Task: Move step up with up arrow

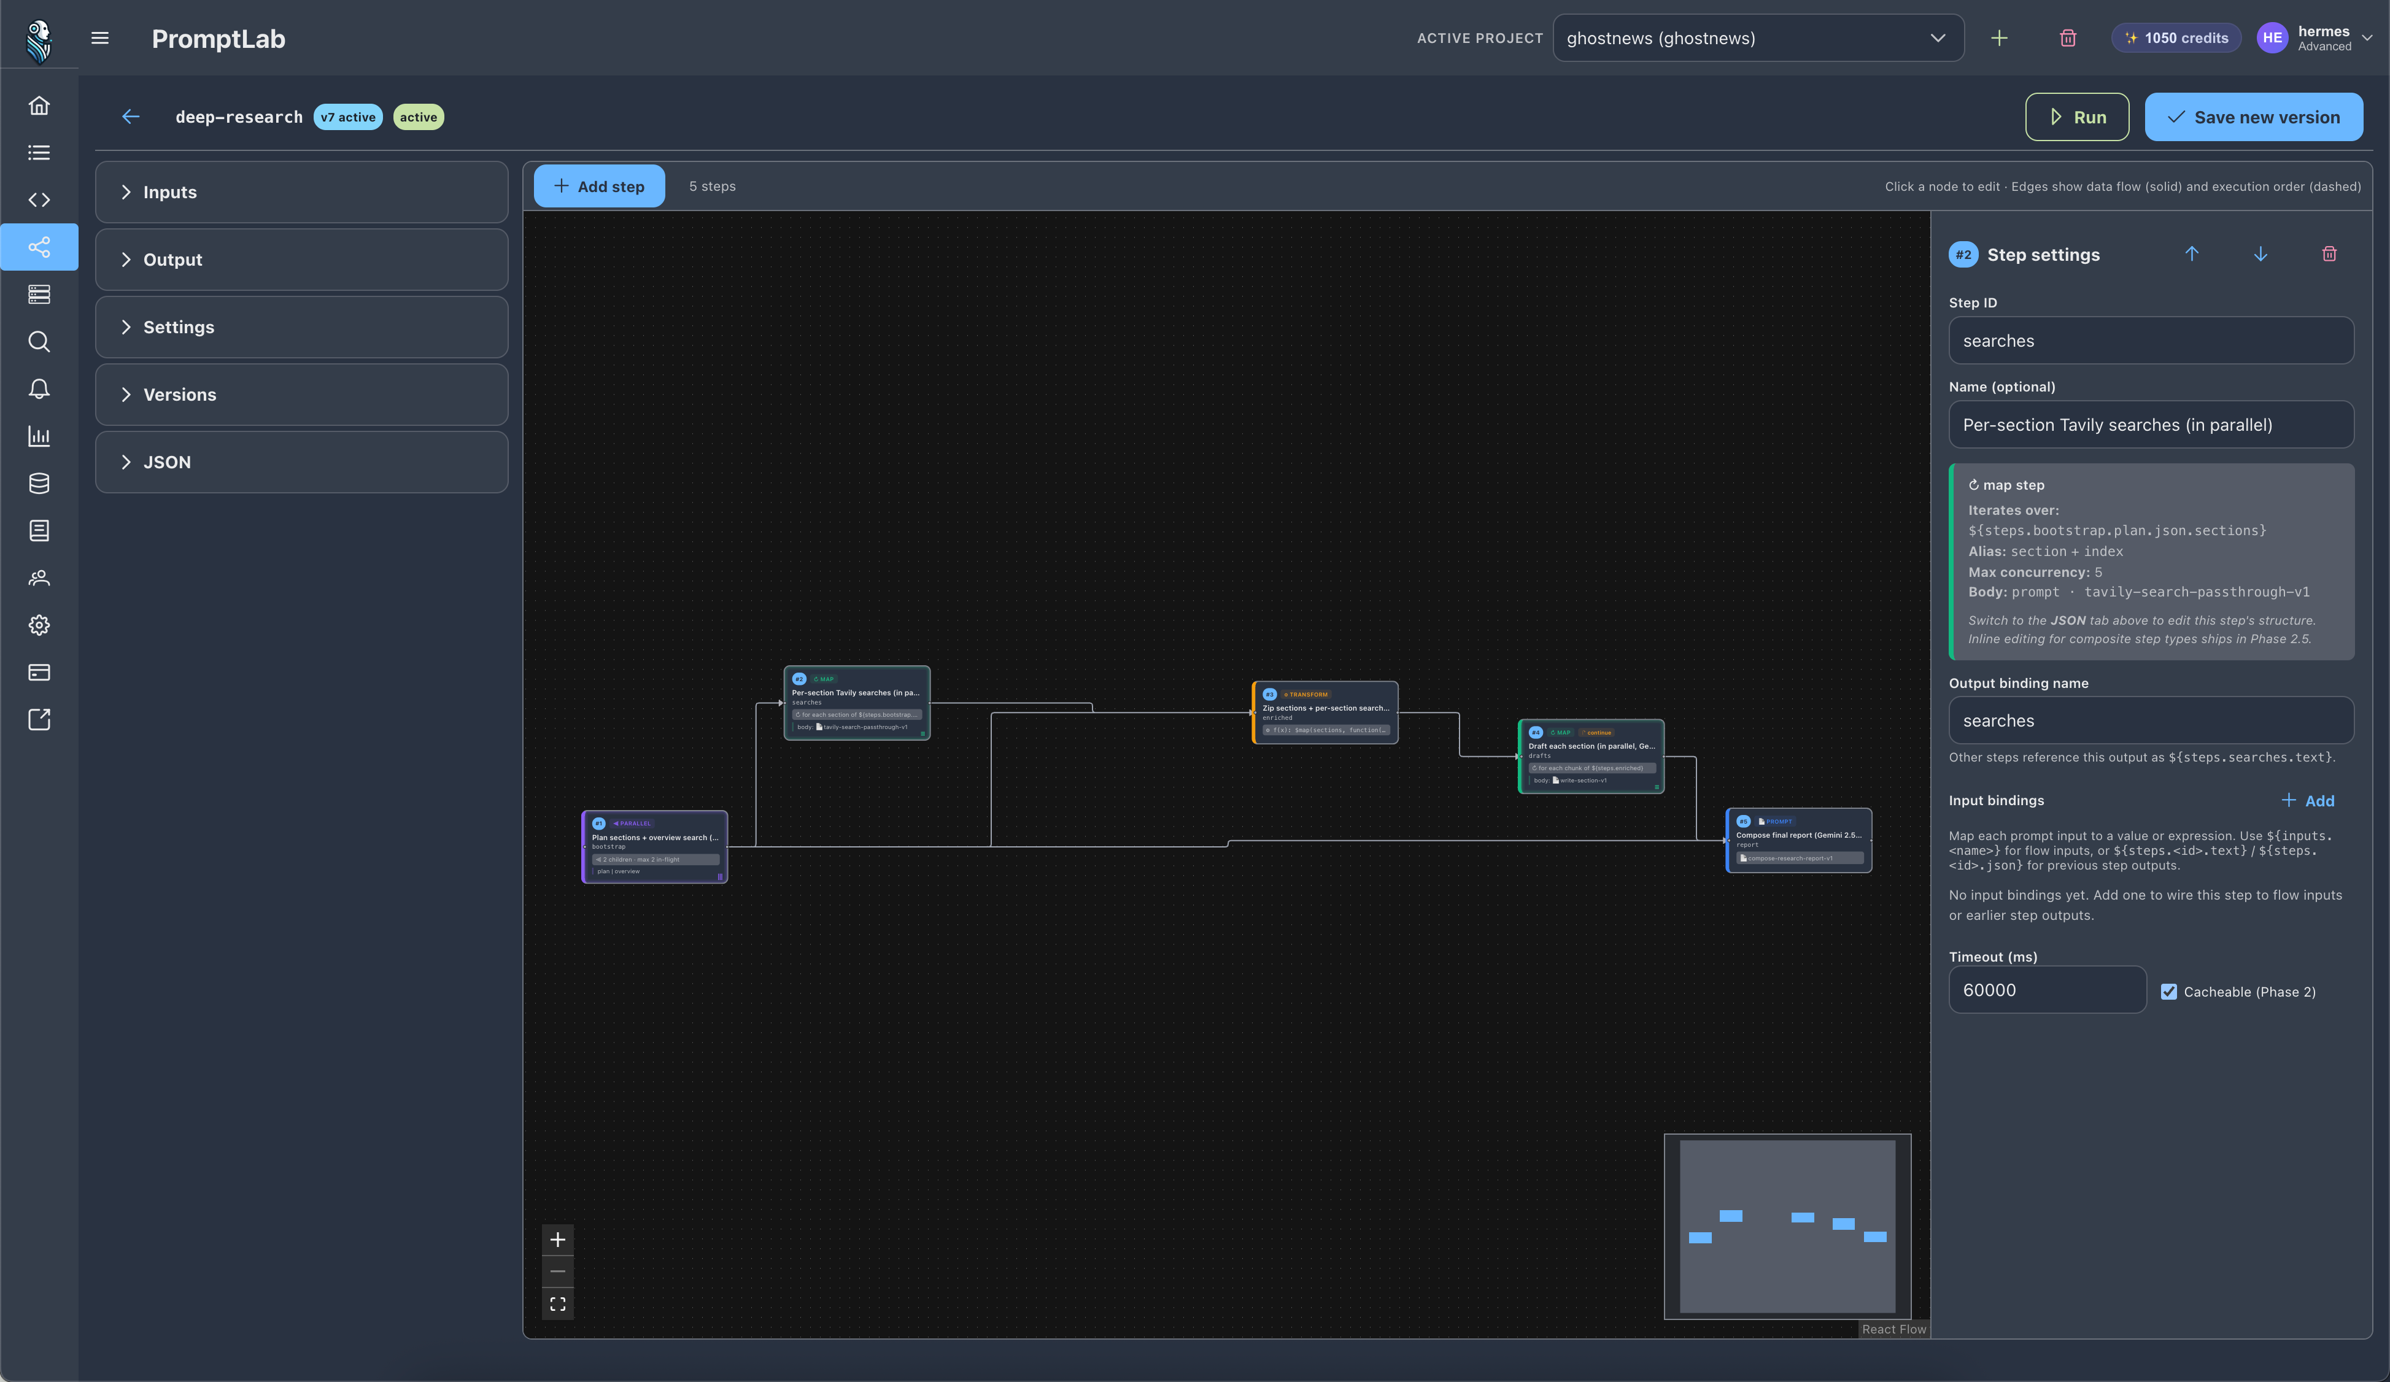Action: (2192, 254)
